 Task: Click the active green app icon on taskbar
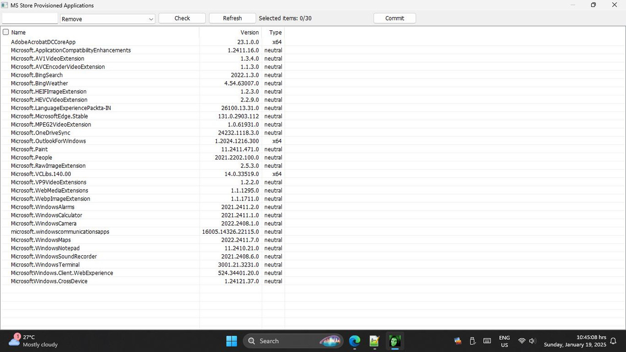click(394, 341)
